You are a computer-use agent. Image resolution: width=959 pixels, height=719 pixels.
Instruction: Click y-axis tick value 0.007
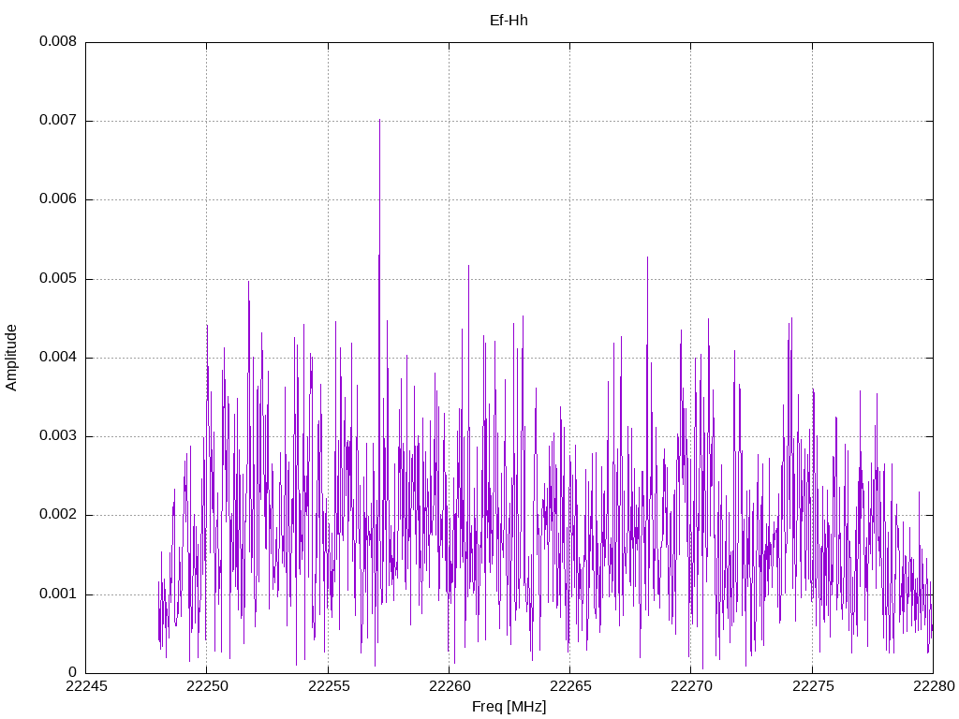pos(58,121)
